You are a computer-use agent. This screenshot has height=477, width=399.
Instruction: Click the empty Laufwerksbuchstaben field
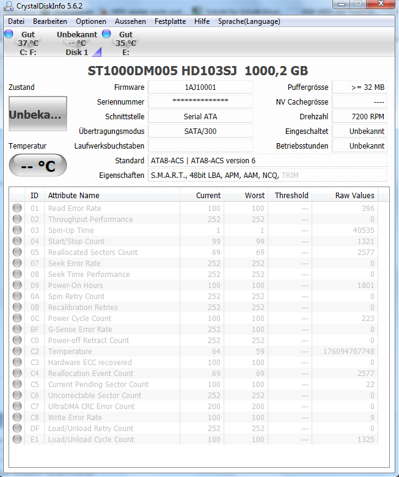pos(200,146)
